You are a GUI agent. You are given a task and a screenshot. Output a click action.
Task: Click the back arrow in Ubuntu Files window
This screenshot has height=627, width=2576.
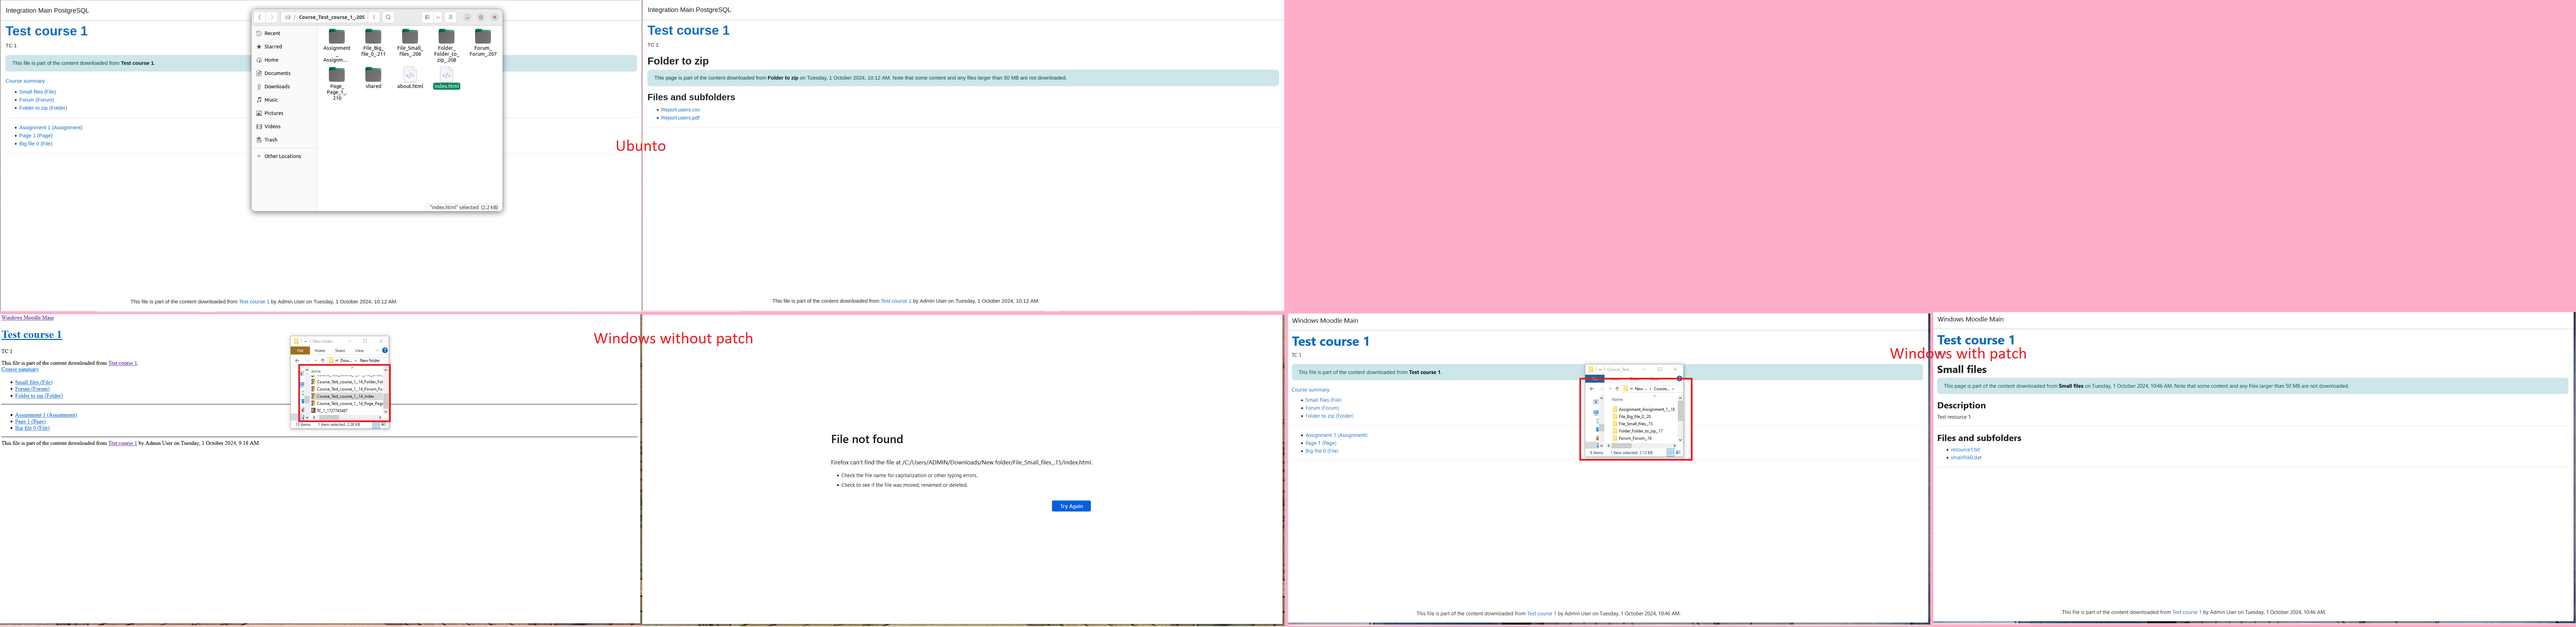[x=260, y=17]
